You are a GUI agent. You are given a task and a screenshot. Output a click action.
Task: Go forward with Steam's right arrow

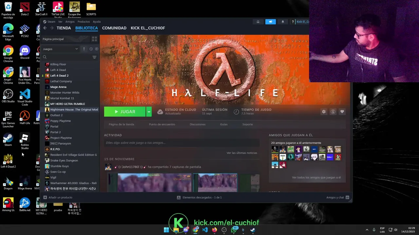[x=52, y=28]
